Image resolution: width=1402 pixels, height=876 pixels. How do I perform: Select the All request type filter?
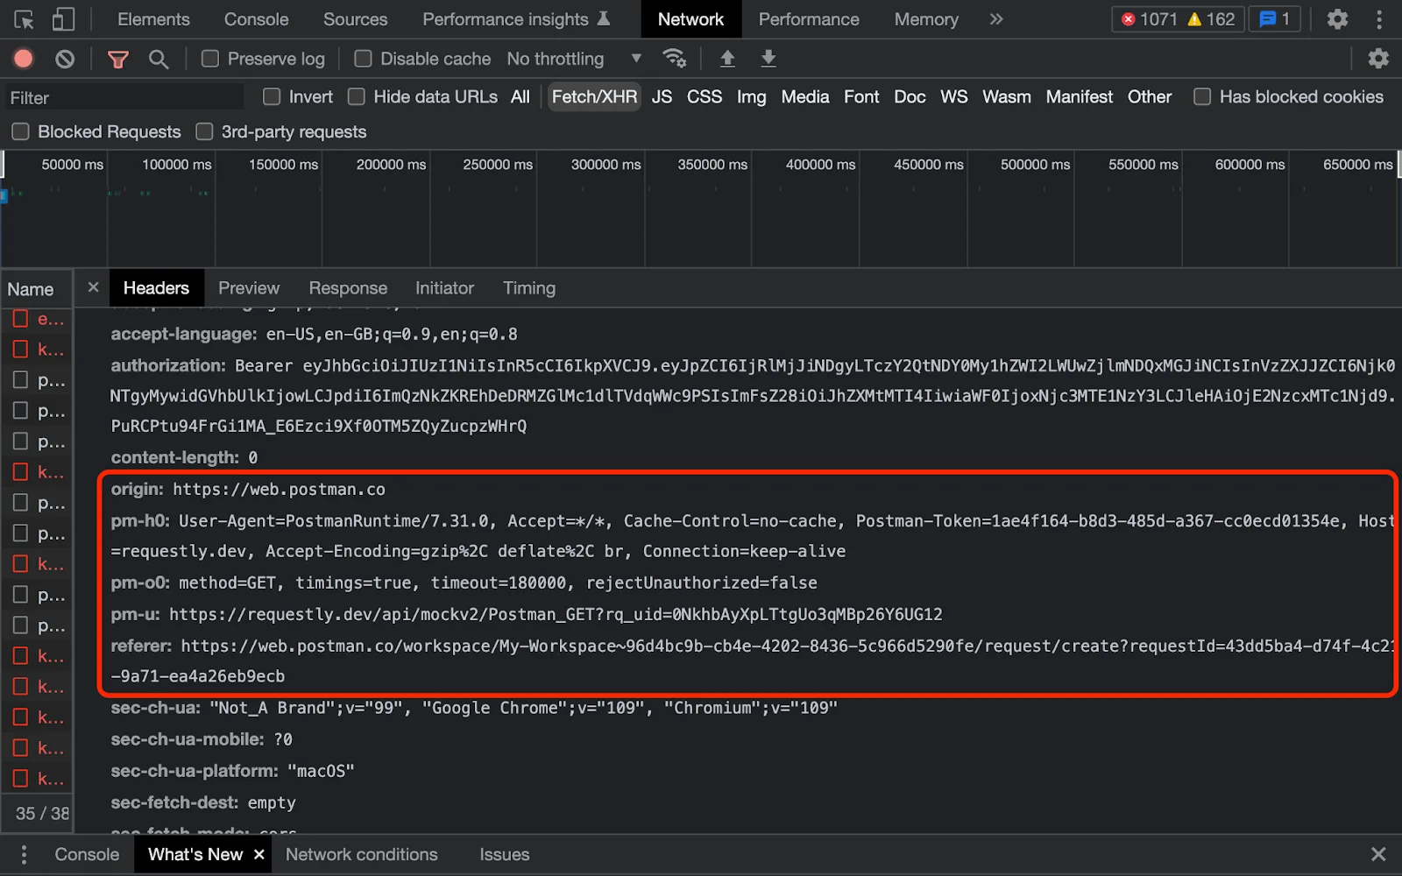coord(520,96)
